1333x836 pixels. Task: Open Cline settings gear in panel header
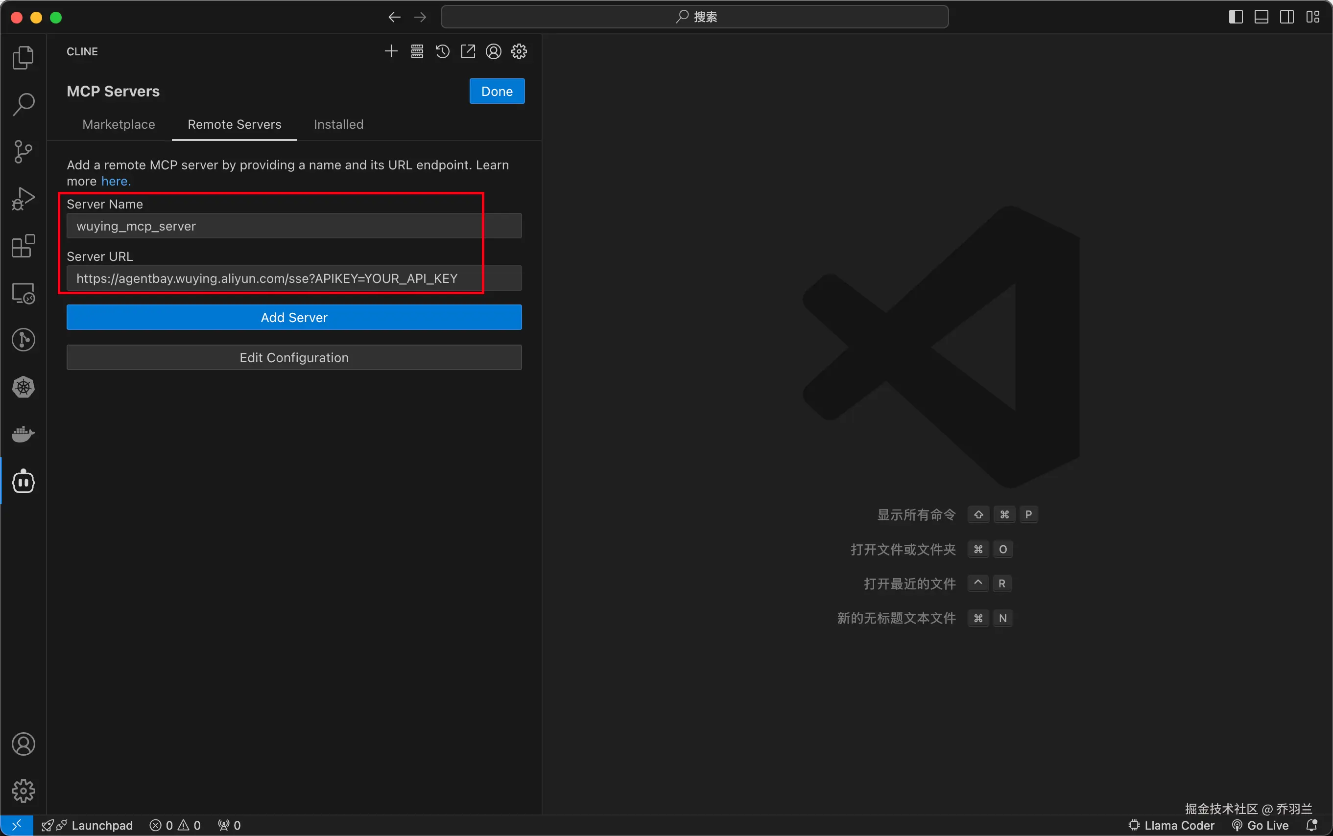(x=519, y=51)
